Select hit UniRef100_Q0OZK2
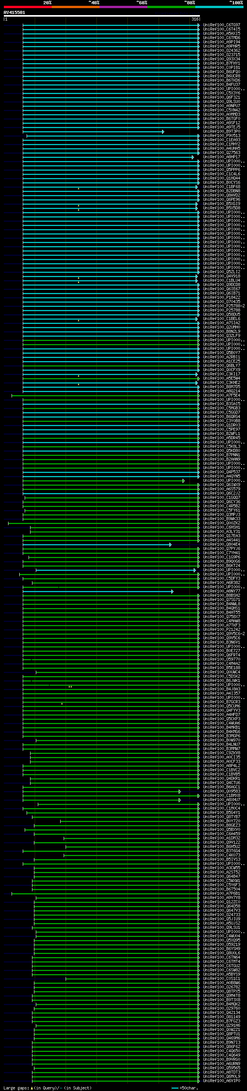Screen dimensions: 247x1091 coord(221,523)
